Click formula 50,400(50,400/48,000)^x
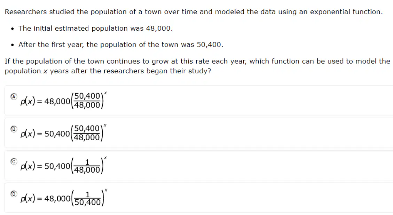The image size is (393, 215). 64,133
